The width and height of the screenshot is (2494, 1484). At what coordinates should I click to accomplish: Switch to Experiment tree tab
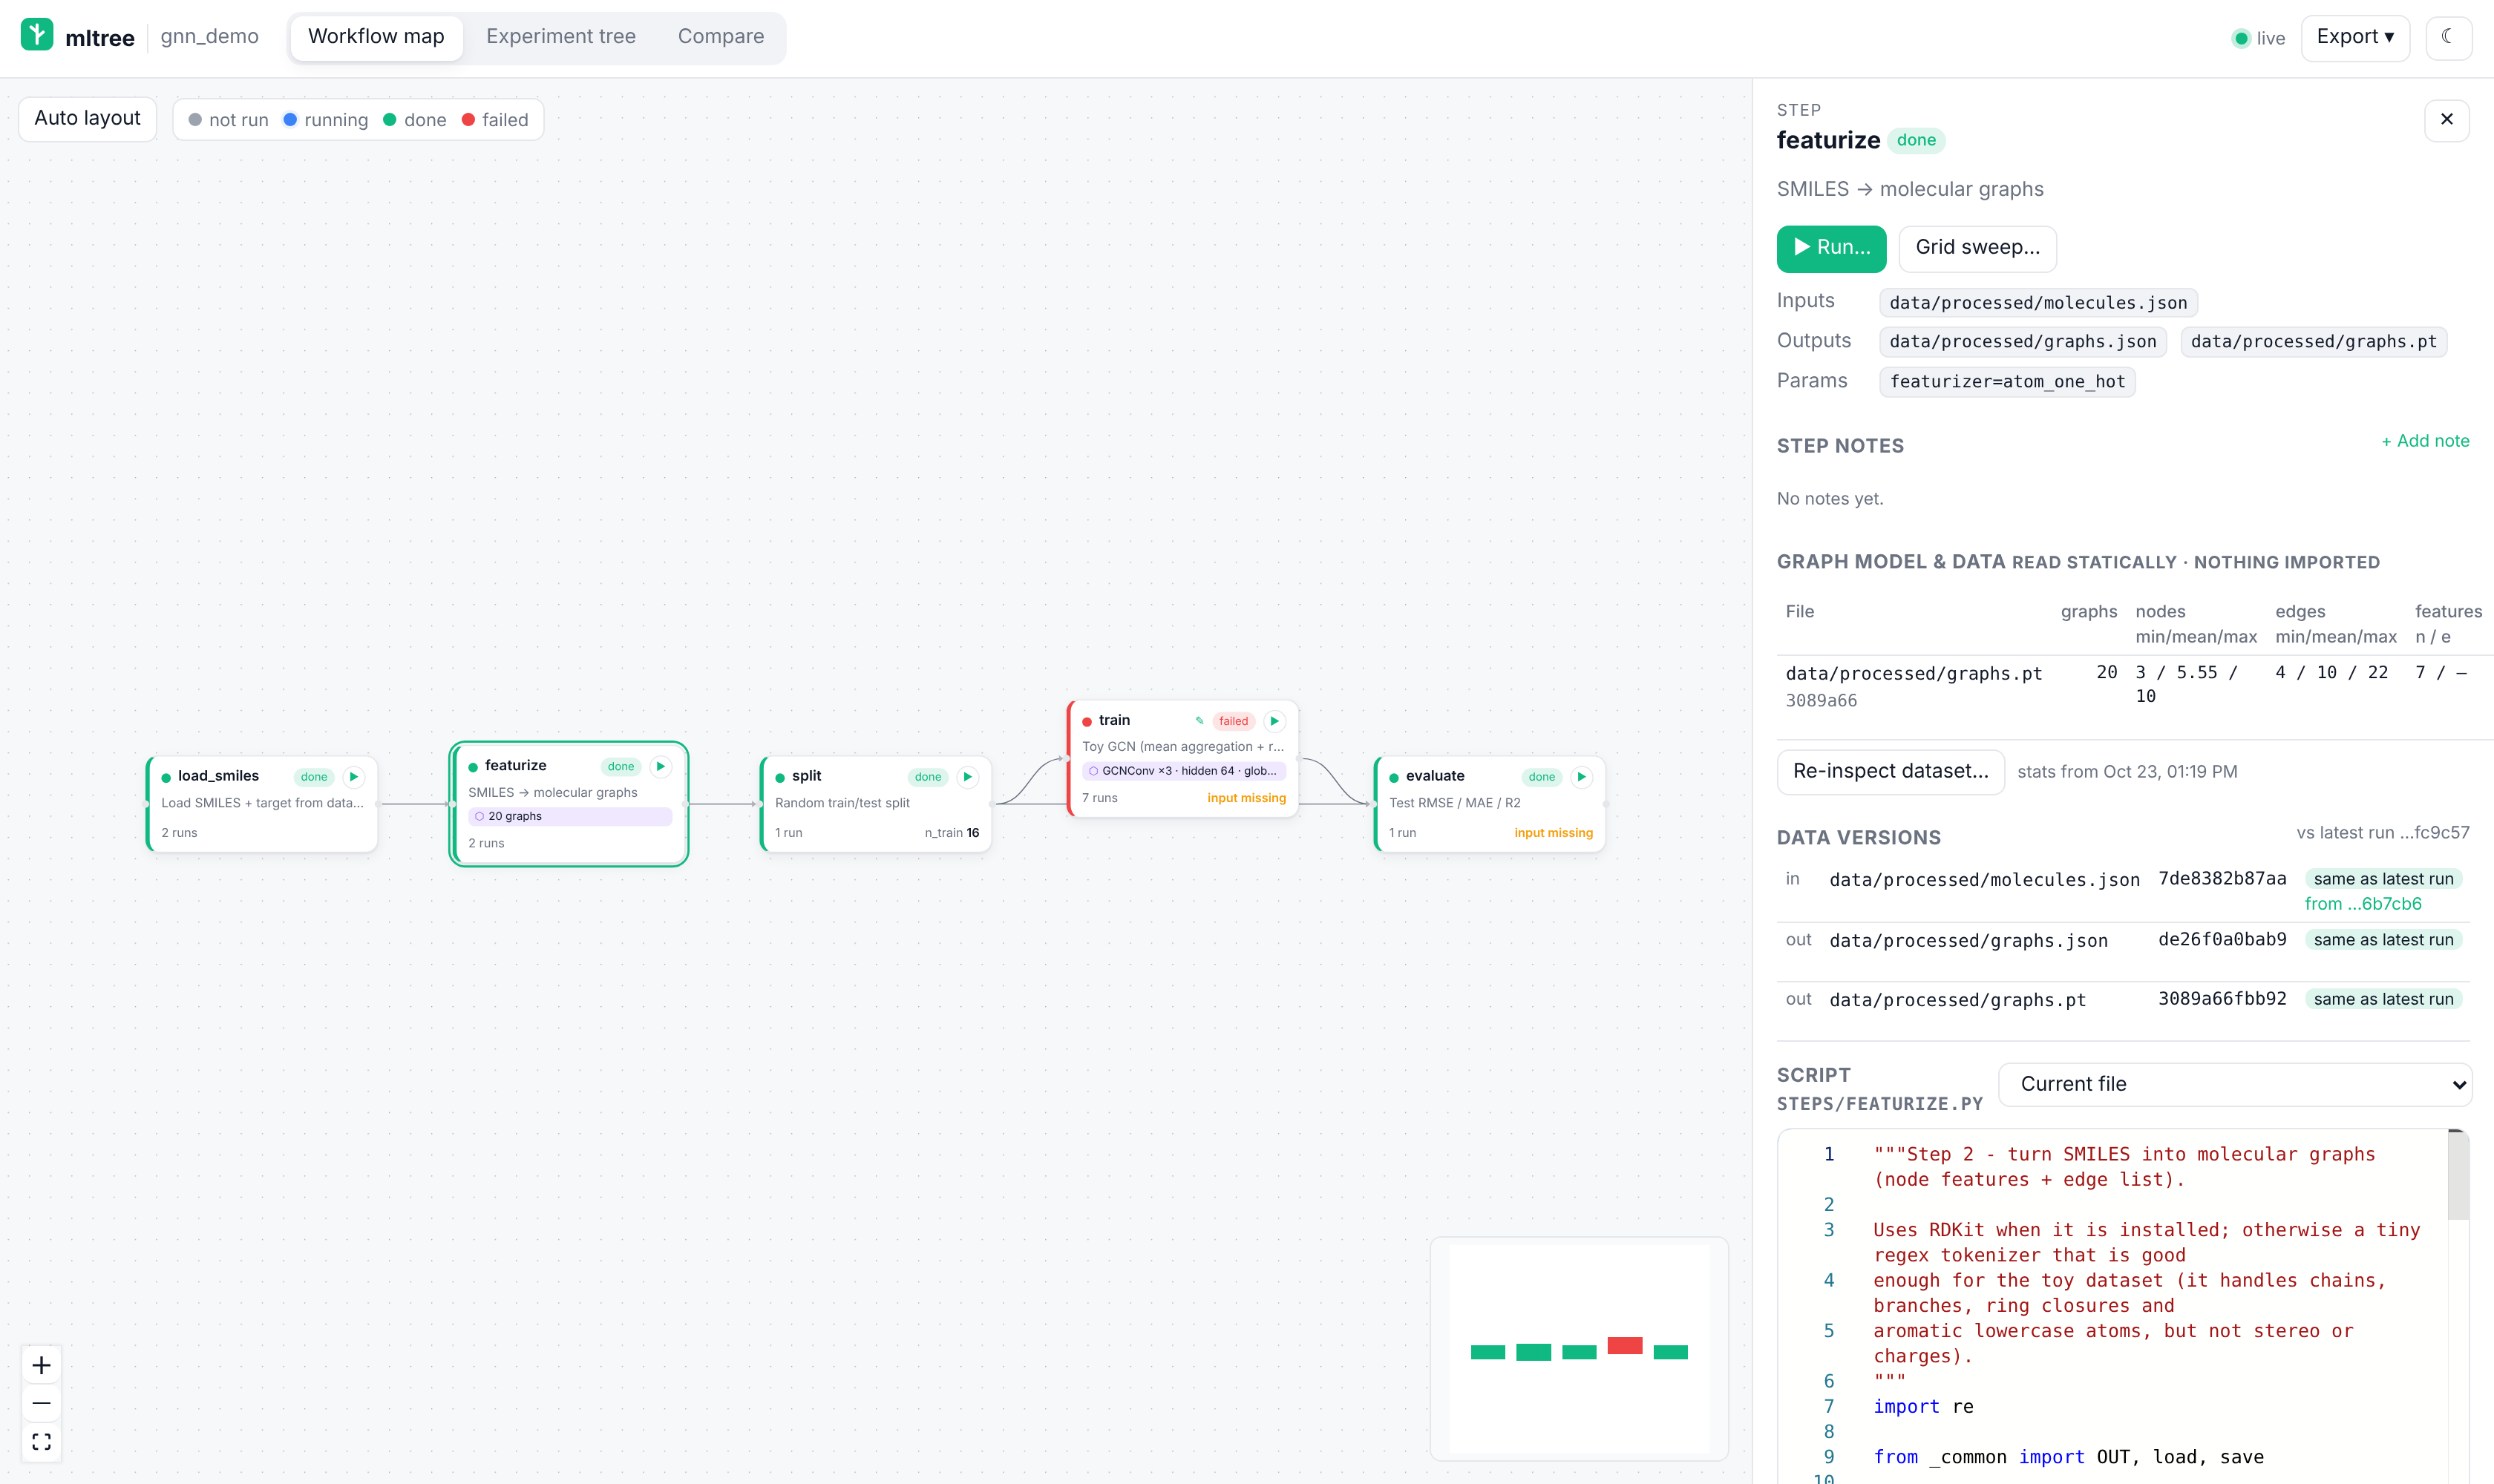pyautogui.click(x=560, y=37)
